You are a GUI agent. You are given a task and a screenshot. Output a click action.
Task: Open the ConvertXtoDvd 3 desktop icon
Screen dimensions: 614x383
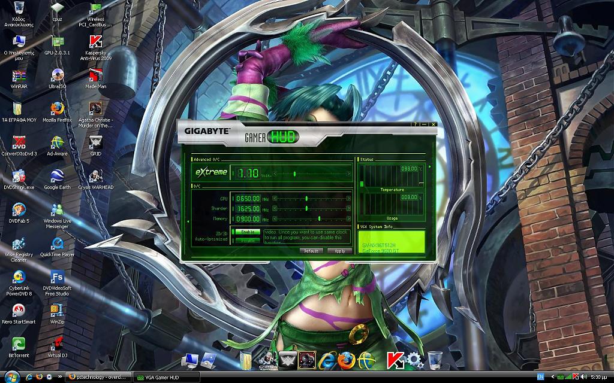click(19, 146)
